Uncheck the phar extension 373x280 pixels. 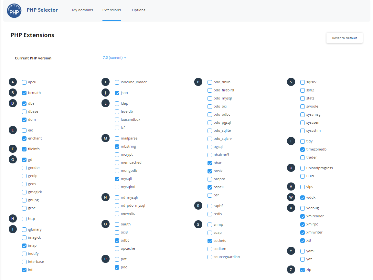click(210, 163)
